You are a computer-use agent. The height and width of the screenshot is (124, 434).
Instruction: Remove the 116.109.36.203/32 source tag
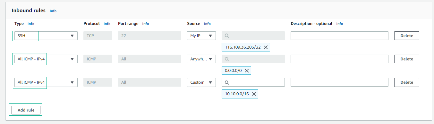click(266, 47)
